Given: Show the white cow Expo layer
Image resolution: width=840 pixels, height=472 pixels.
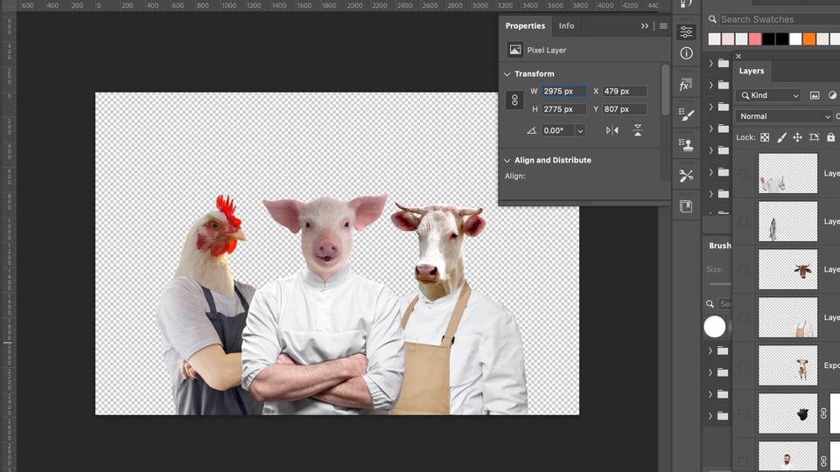Looking at the screenshot, I should tap(744, 365).
